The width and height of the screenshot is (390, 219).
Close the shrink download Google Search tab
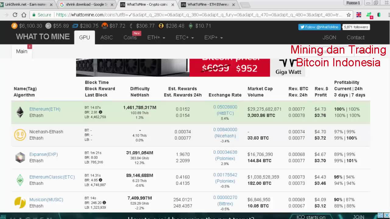[x=112, y=5]
